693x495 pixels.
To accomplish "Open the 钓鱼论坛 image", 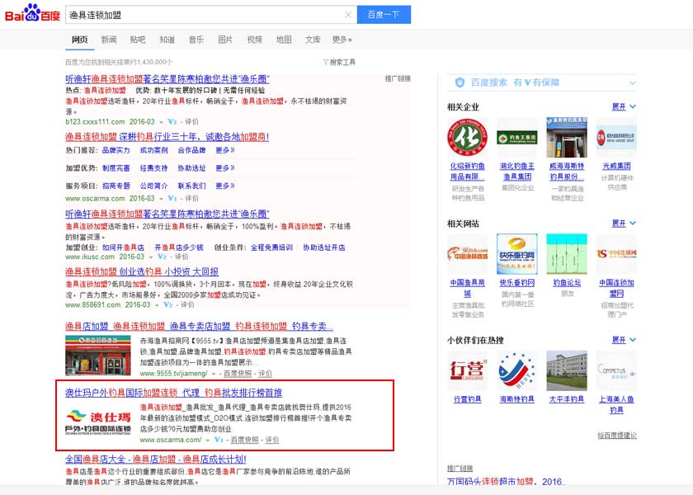I will coord(567,254).
